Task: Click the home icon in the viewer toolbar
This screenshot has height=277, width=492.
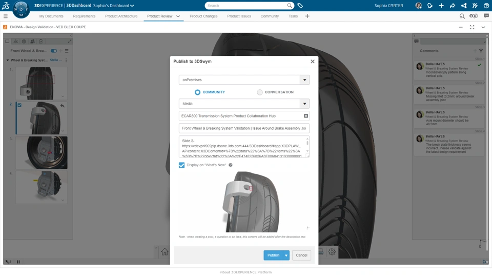Action: click(x=165, y=251)
